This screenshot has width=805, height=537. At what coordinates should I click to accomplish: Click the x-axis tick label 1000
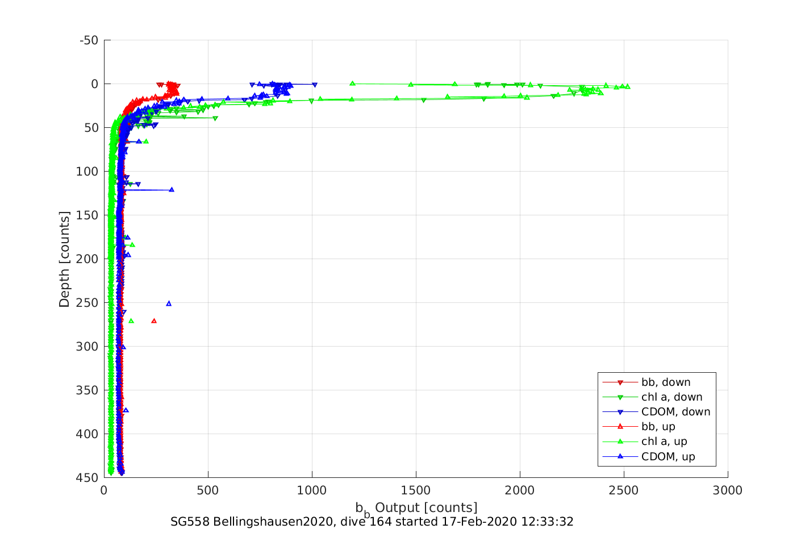click(x=312, y=490)
